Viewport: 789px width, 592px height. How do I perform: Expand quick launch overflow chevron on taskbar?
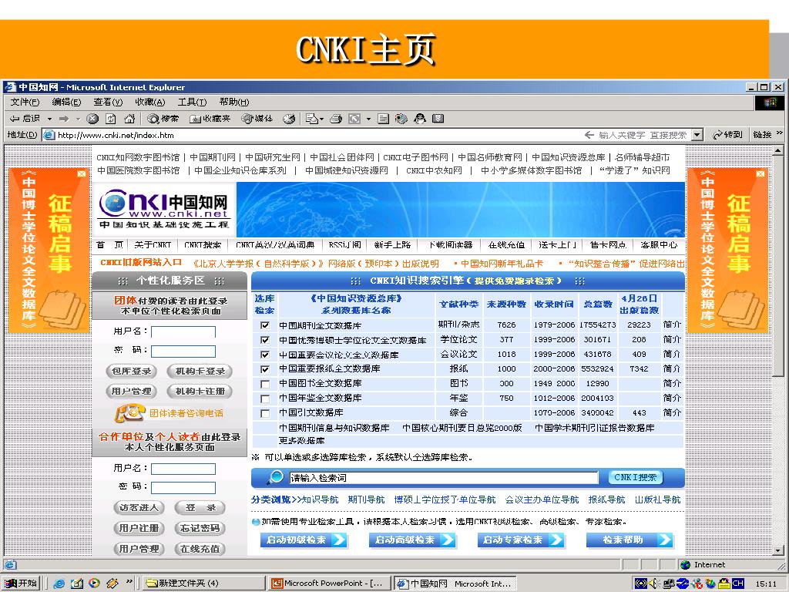click(x=129, y=582)
